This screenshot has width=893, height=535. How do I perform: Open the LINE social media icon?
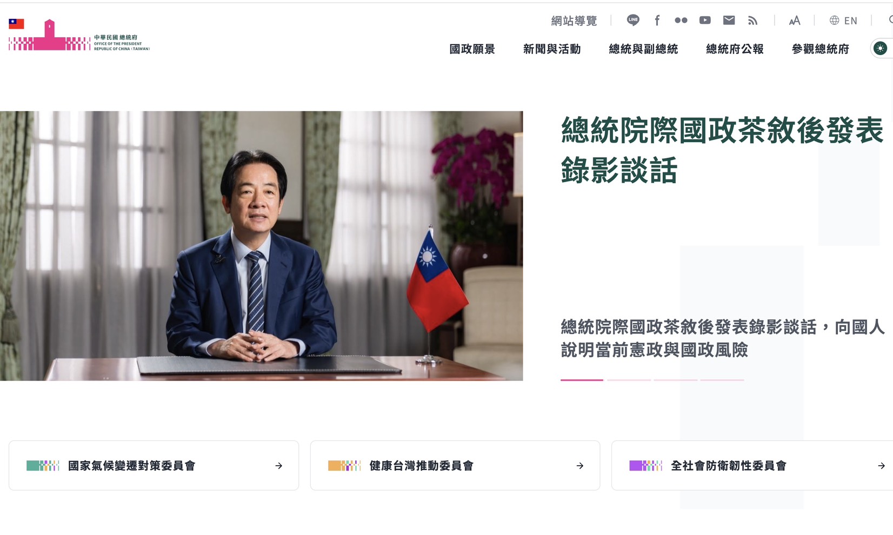click(x=633, y=21)
